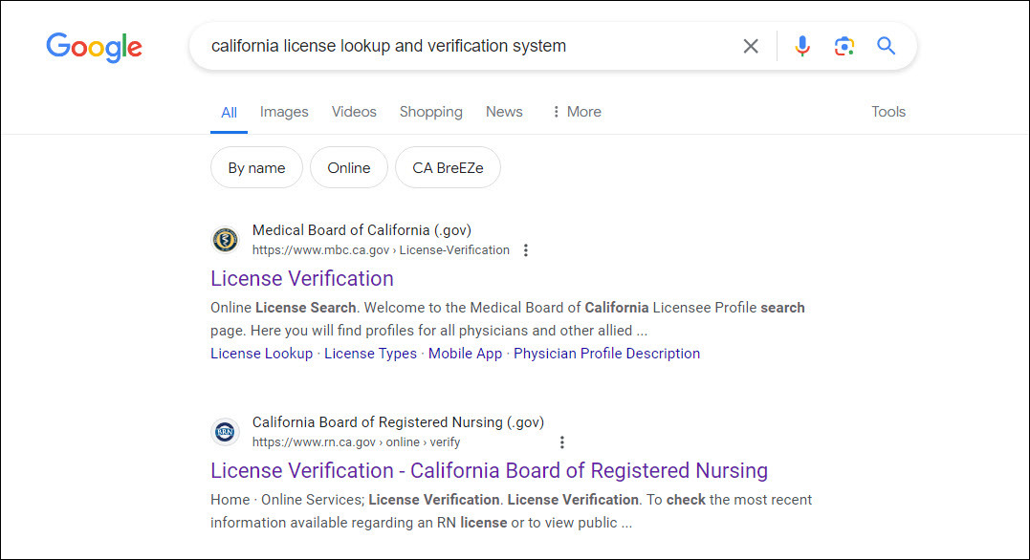This screenshot has height=560, width=1030.
Task: Switch to the News tab
Action: (504, 112)
